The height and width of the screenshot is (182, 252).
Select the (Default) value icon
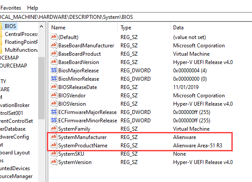point(53,37)
